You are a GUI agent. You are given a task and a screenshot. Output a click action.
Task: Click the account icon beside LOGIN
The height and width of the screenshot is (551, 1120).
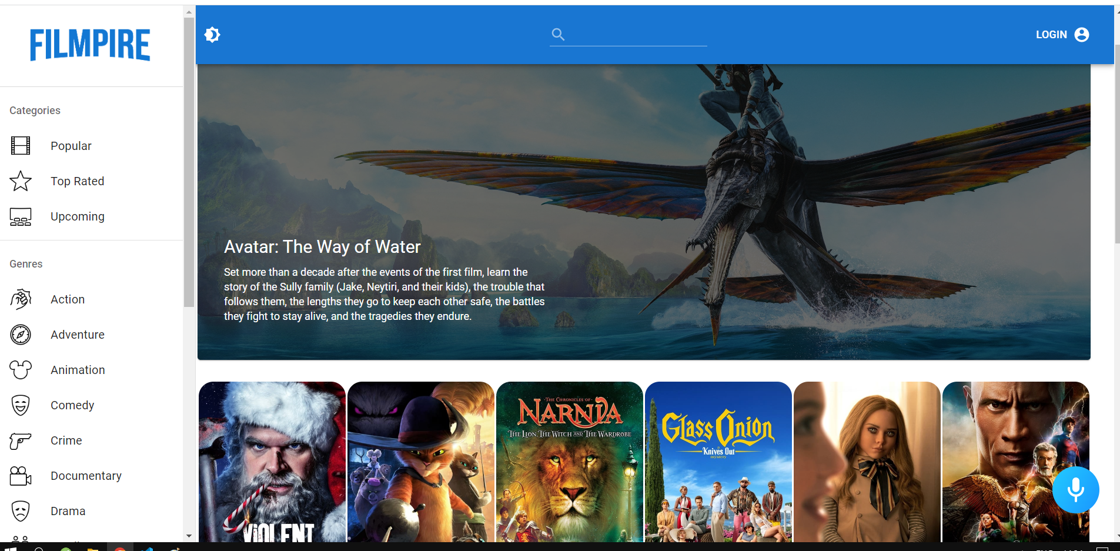pyautogui.click(x=1081, y=34)
